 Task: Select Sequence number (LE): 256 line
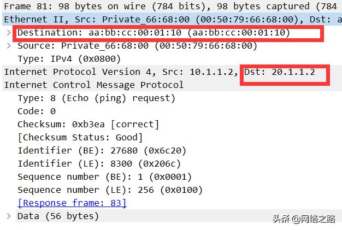(110, 190)
